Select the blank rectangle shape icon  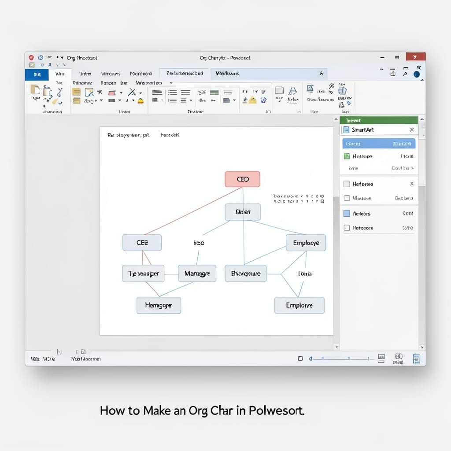tap(279, 90)
